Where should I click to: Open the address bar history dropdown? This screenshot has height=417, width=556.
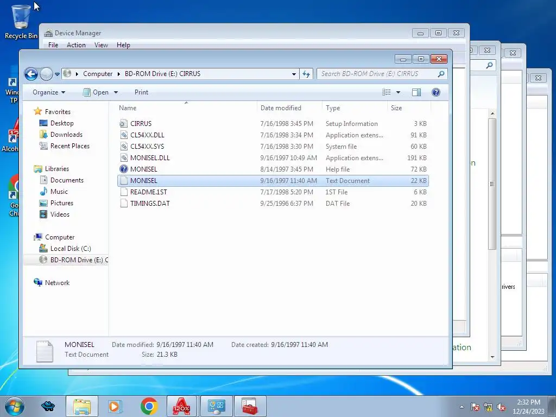[294, 74]
